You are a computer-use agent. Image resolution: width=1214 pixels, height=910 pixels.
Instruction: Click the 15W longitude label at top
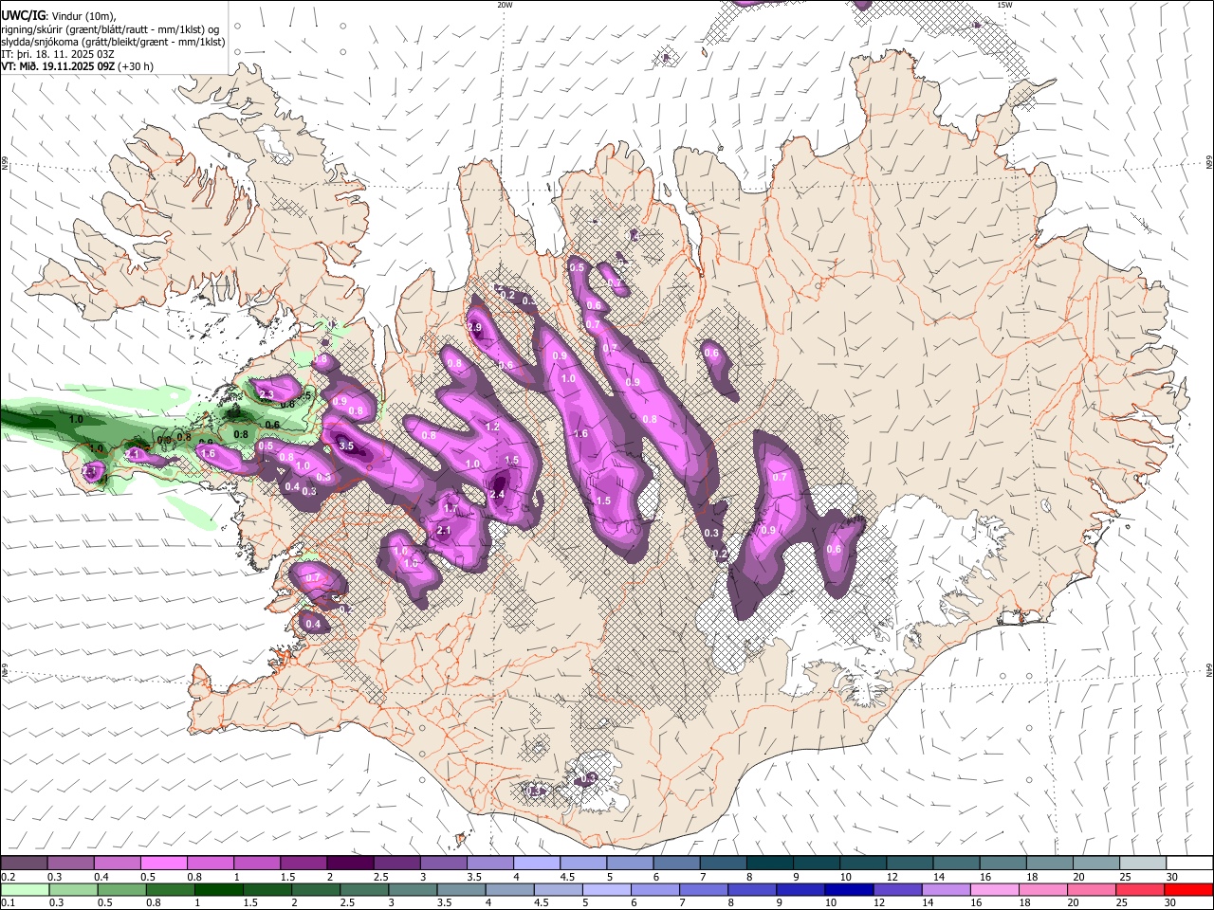pos(1004,5)
